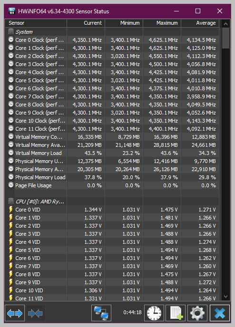Image resolution: width=235 pixels, height=327 pixels.
Task: Click the vertical scrollbar thumb
Action: click(x=225, y=38)
